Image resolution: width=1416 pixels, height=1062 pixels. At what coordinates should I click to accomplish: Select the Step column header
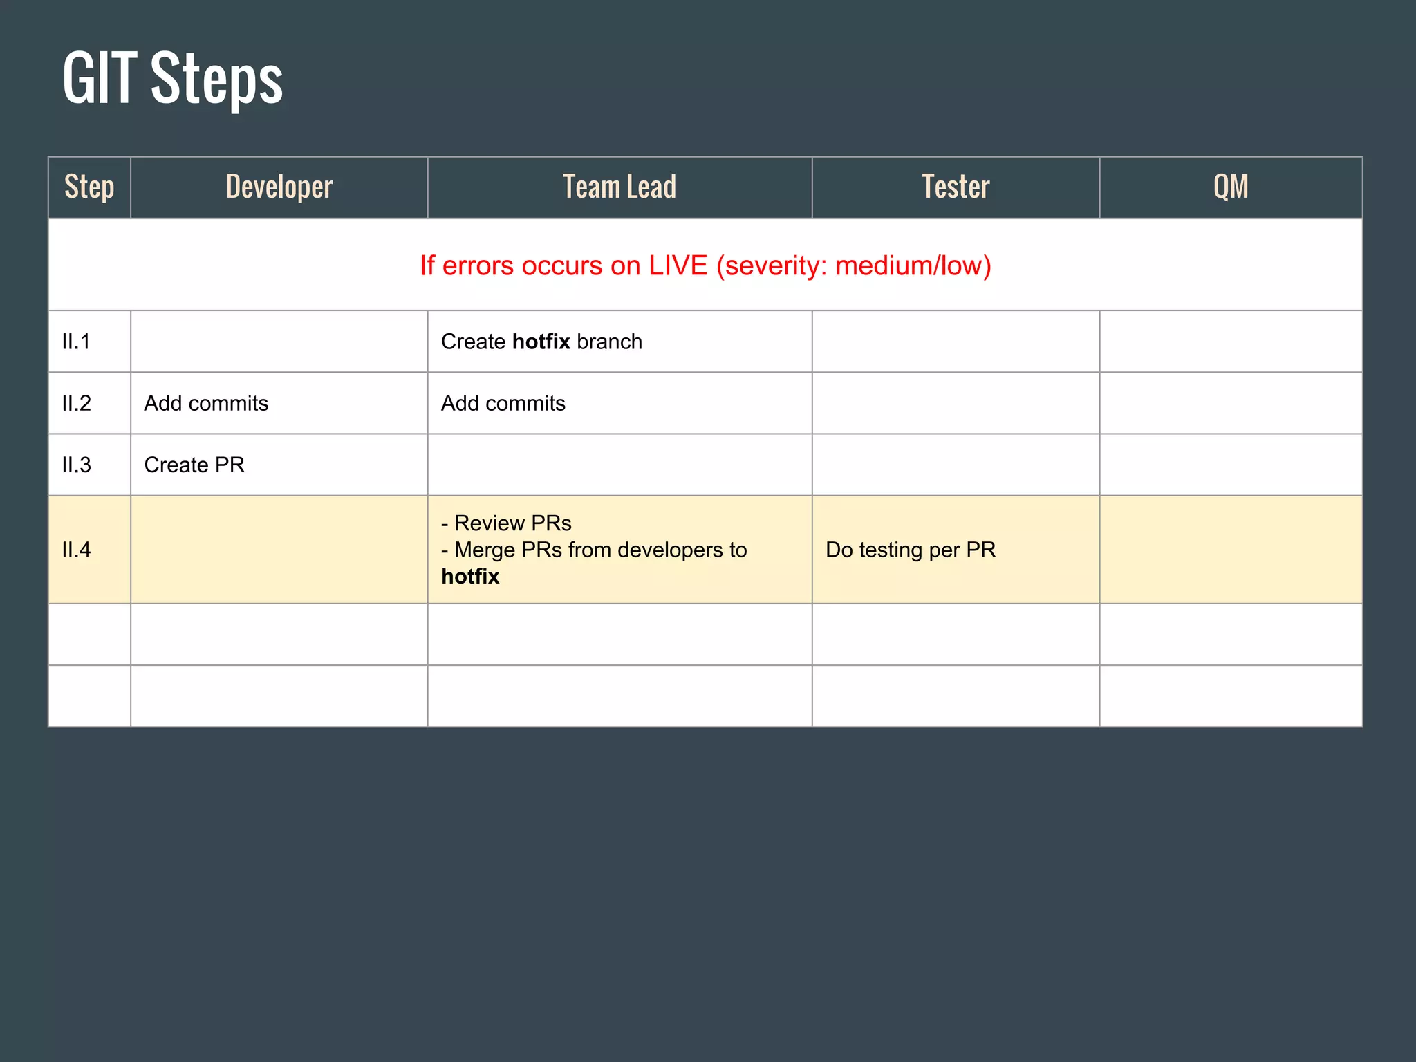(x=89, y=187)
